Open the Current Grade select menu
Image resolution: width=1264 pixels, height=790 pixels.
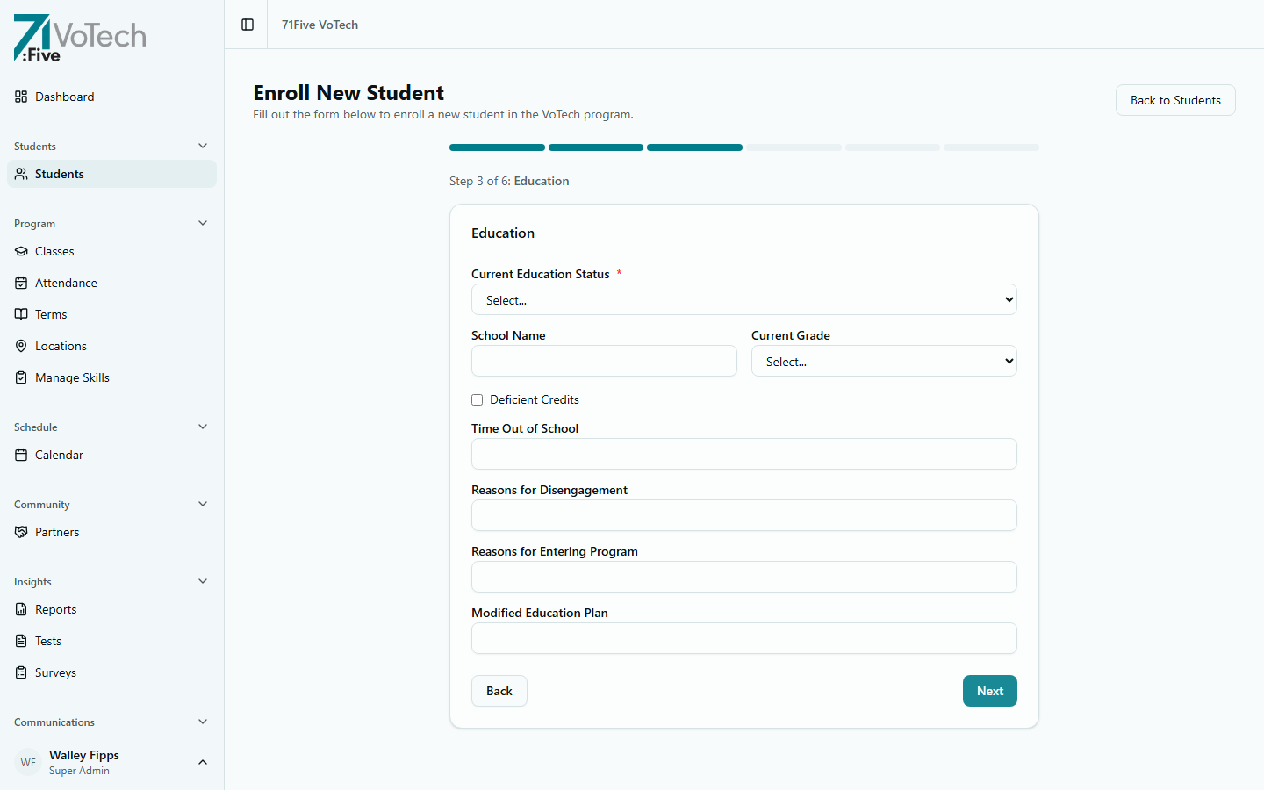coord(883,361)
